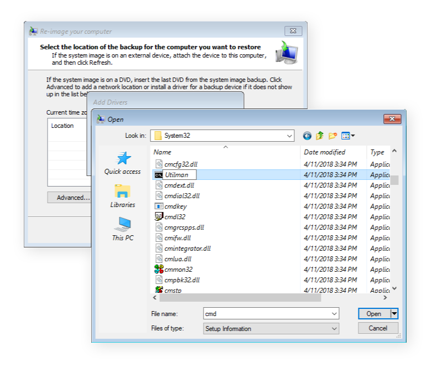Sort files by Name column header
Screen dimensions: 432x367
(x=163, y=152)
